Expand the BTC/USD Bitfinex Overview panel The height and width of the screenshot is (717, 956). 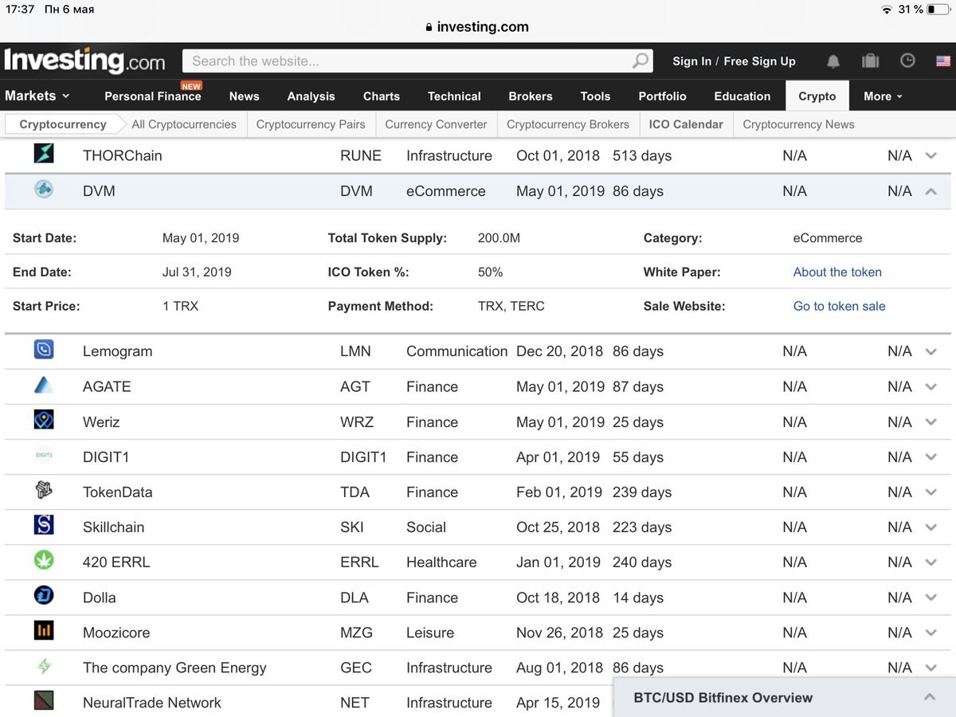(929, 697)
